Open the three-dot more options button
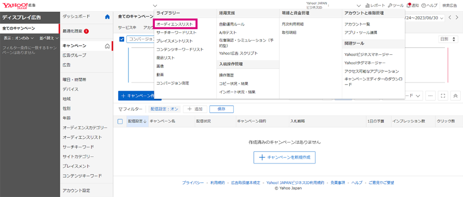463x197 pixels. tap(430, 96)
